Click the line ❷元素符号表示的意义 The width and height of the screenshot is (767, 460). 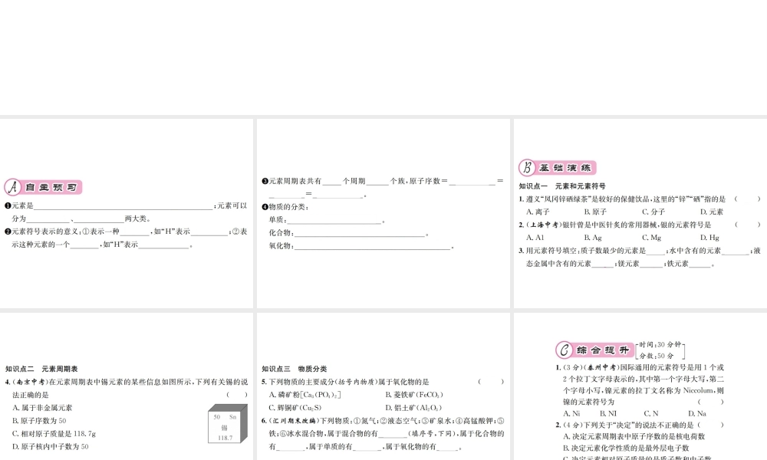pyautogui.click(x=126, y=232)
